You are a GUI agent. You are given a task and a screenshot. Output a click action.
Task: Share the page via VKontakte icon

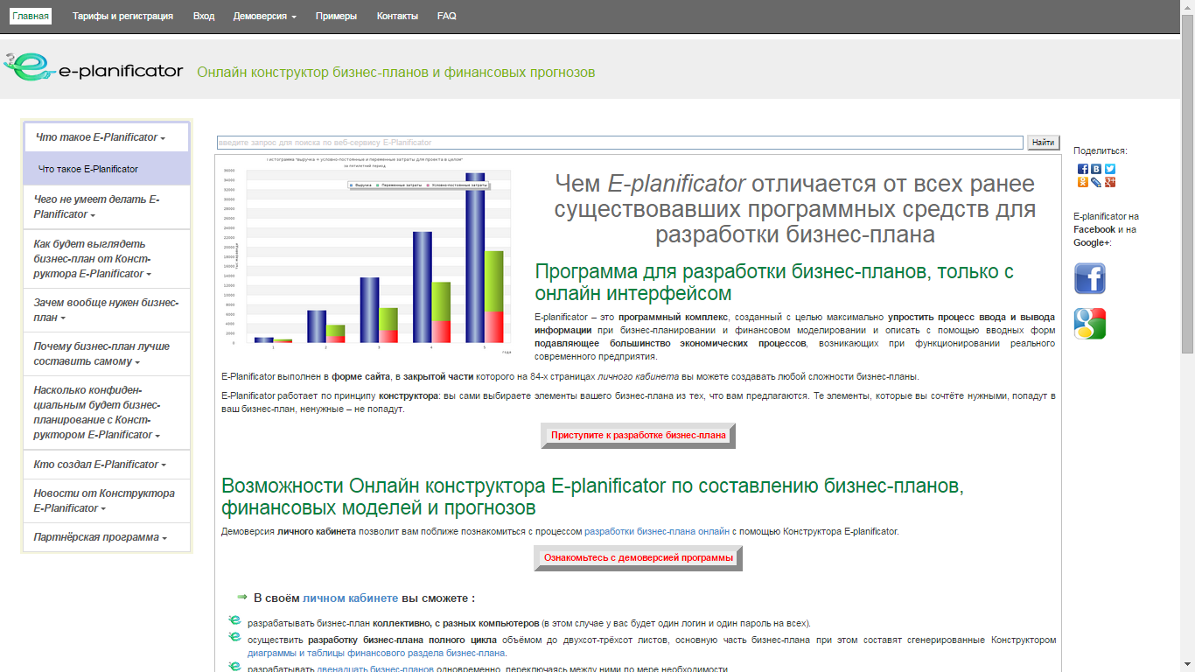[1096, 169]
